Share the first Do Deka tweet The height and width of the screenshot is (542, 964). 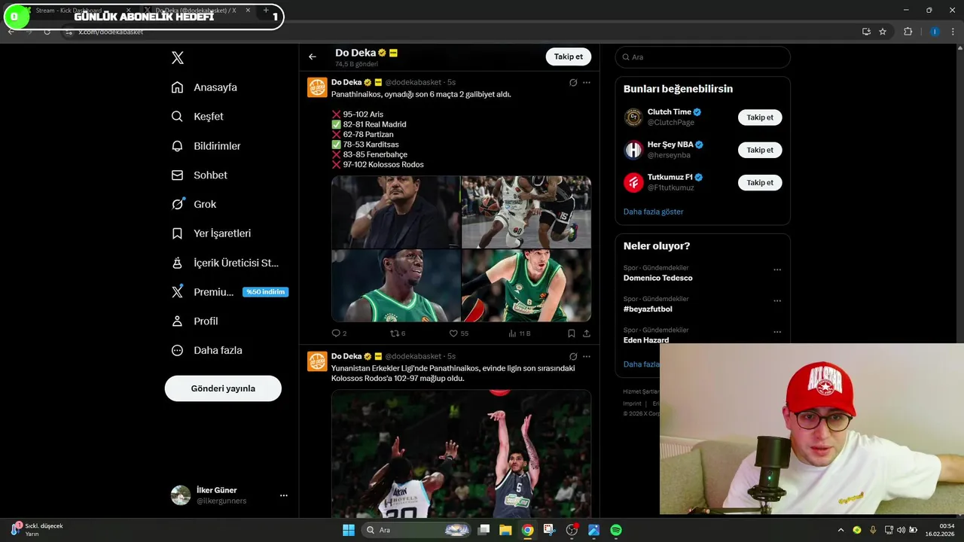point(587,333)
